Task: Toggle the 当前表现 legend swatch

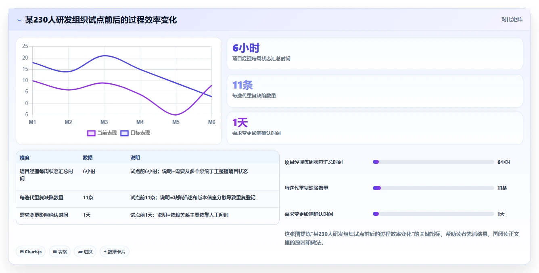Action: pos(91,133)
